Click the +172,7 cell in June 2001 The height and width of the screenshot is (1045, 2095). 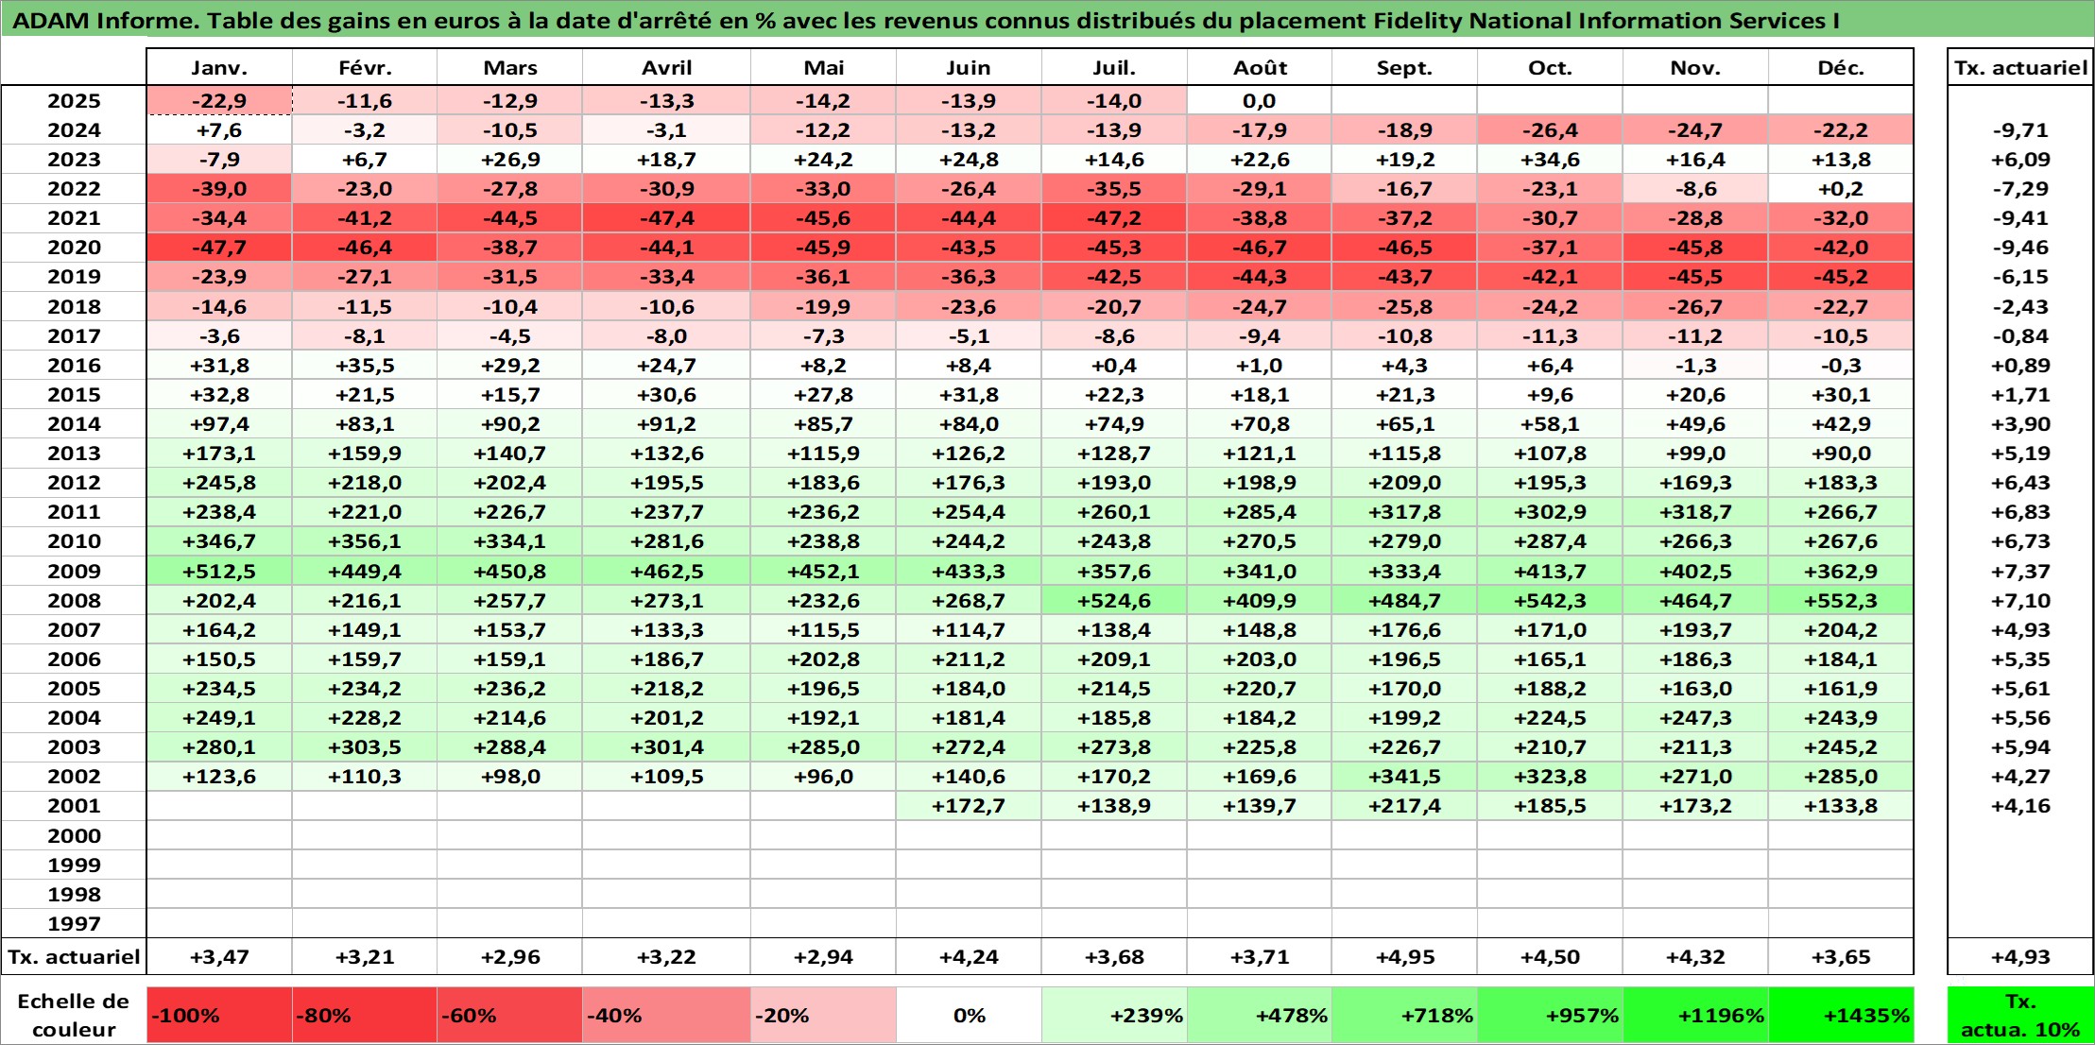[x=969, y=806]
